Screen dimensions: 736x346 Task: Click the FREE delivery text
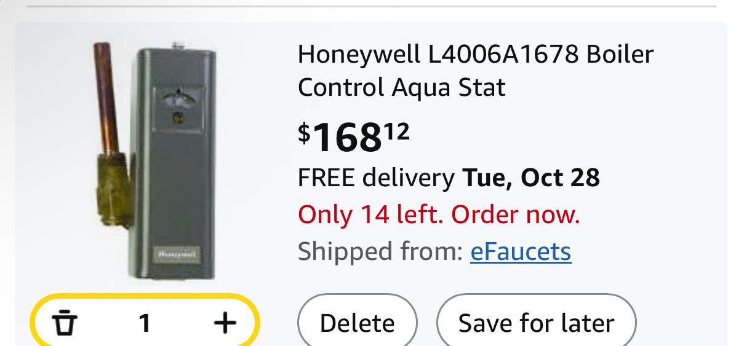tap(375, 178)
